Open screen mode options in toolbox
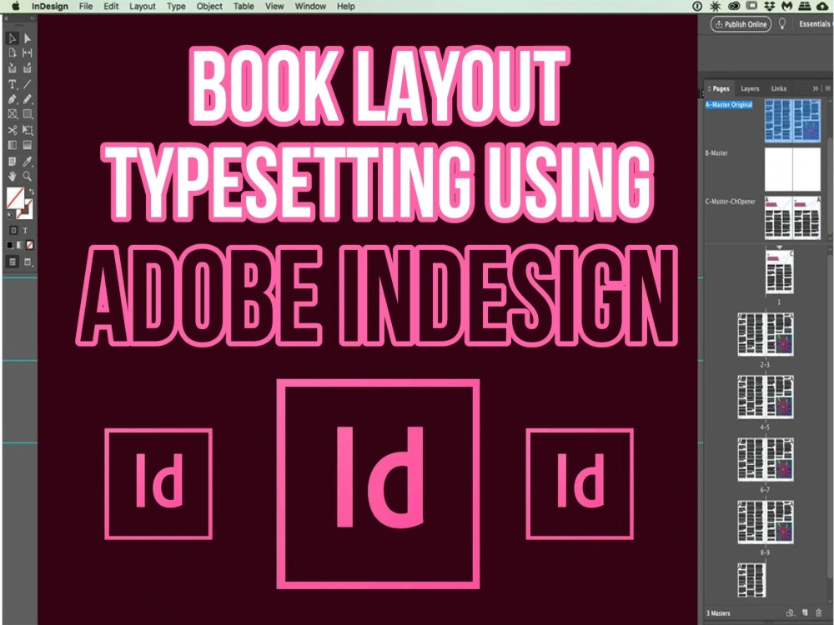 (28, 262)
